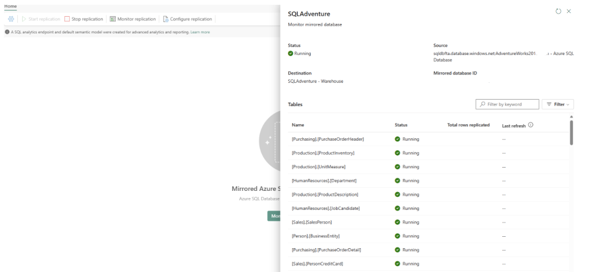
Task: Click the Start replication button
Action: tap(41, 18)
